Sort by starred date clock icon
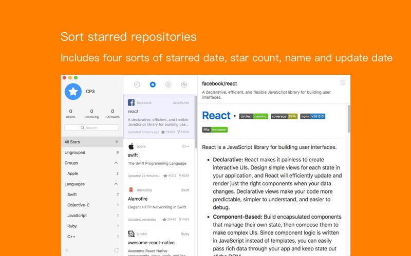 coord(137,84)
